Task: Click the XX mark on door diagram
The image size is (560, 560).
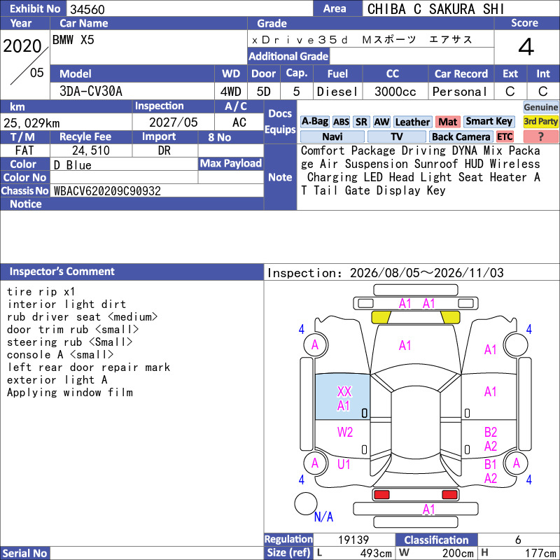Action: click(344, 392)
